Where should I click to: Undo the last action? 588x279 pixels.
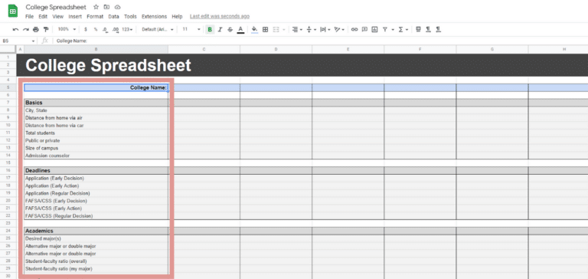point(15,29)
